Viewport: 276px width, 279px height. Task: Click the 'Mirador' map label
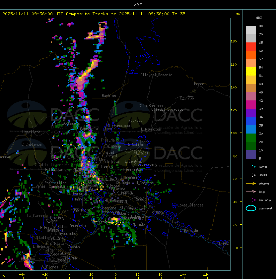click(140, 224)
